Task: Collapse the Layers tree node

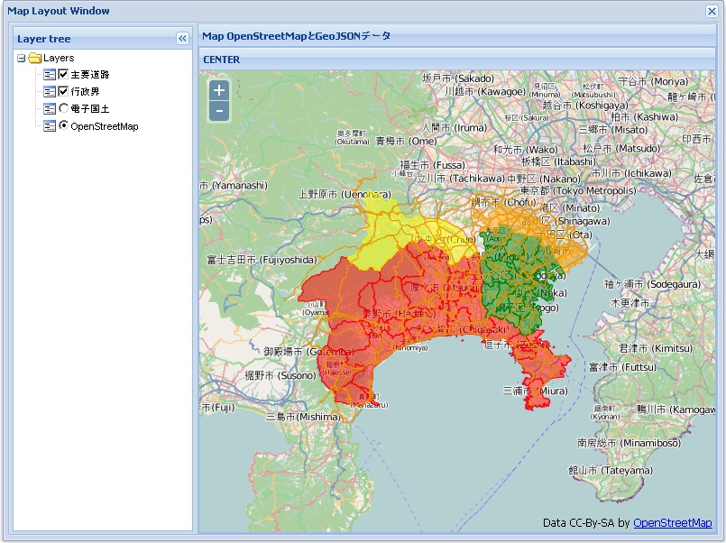Action: pyautogui.click(x=22, y=58)
